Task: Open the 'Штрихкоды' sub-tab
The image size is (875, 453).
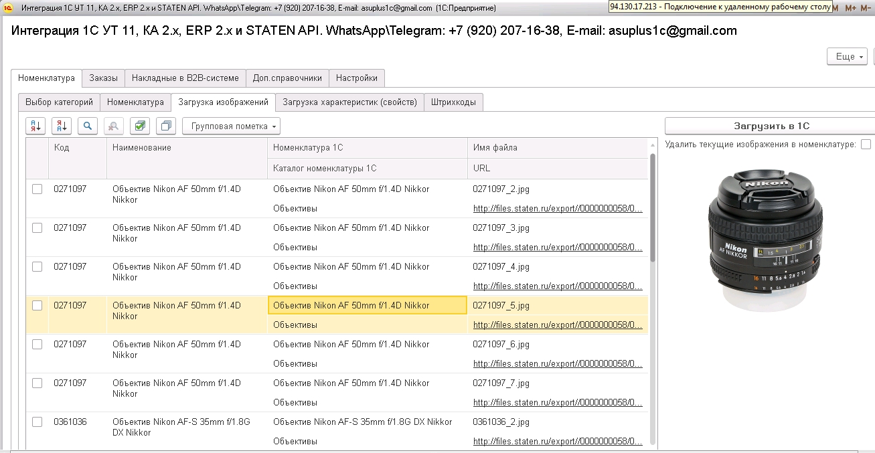Action: (454, 102)
